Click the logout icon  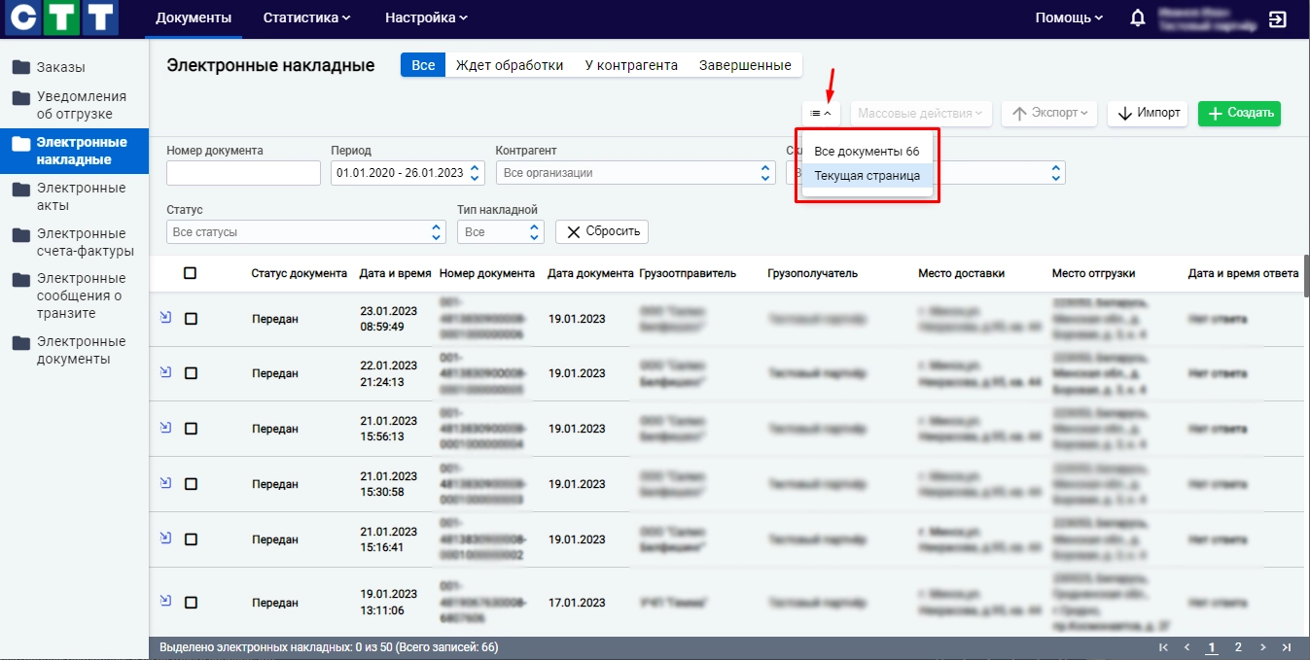(x=1278, y=18)
